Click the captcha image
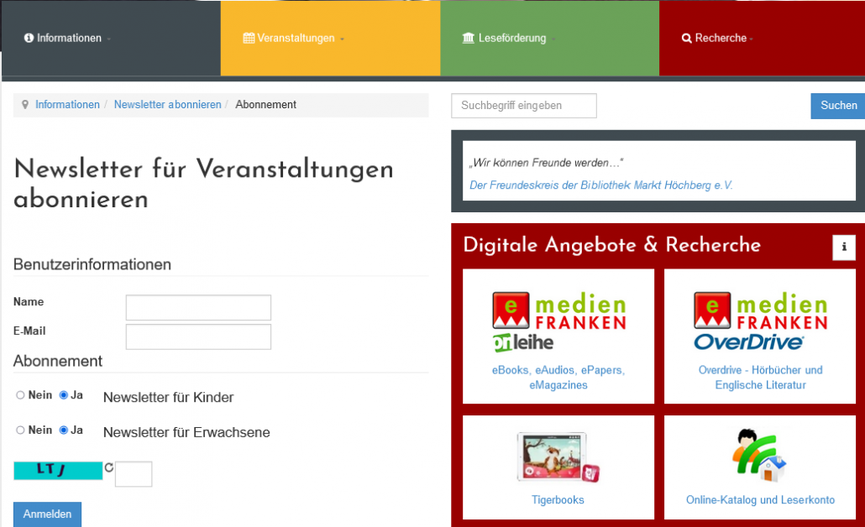 tap(58, 470)
